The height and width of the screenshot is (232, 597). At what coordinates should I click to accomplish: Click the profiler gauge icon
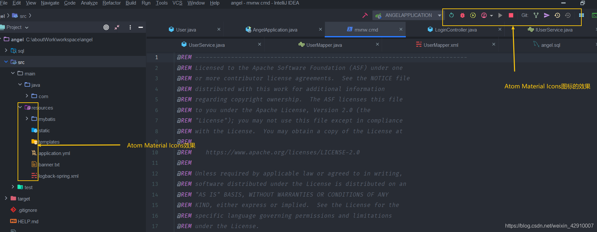tap(484, 15)
